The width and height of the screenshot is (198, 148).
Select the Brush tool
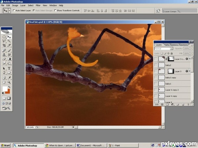click(x=9, y=51)
